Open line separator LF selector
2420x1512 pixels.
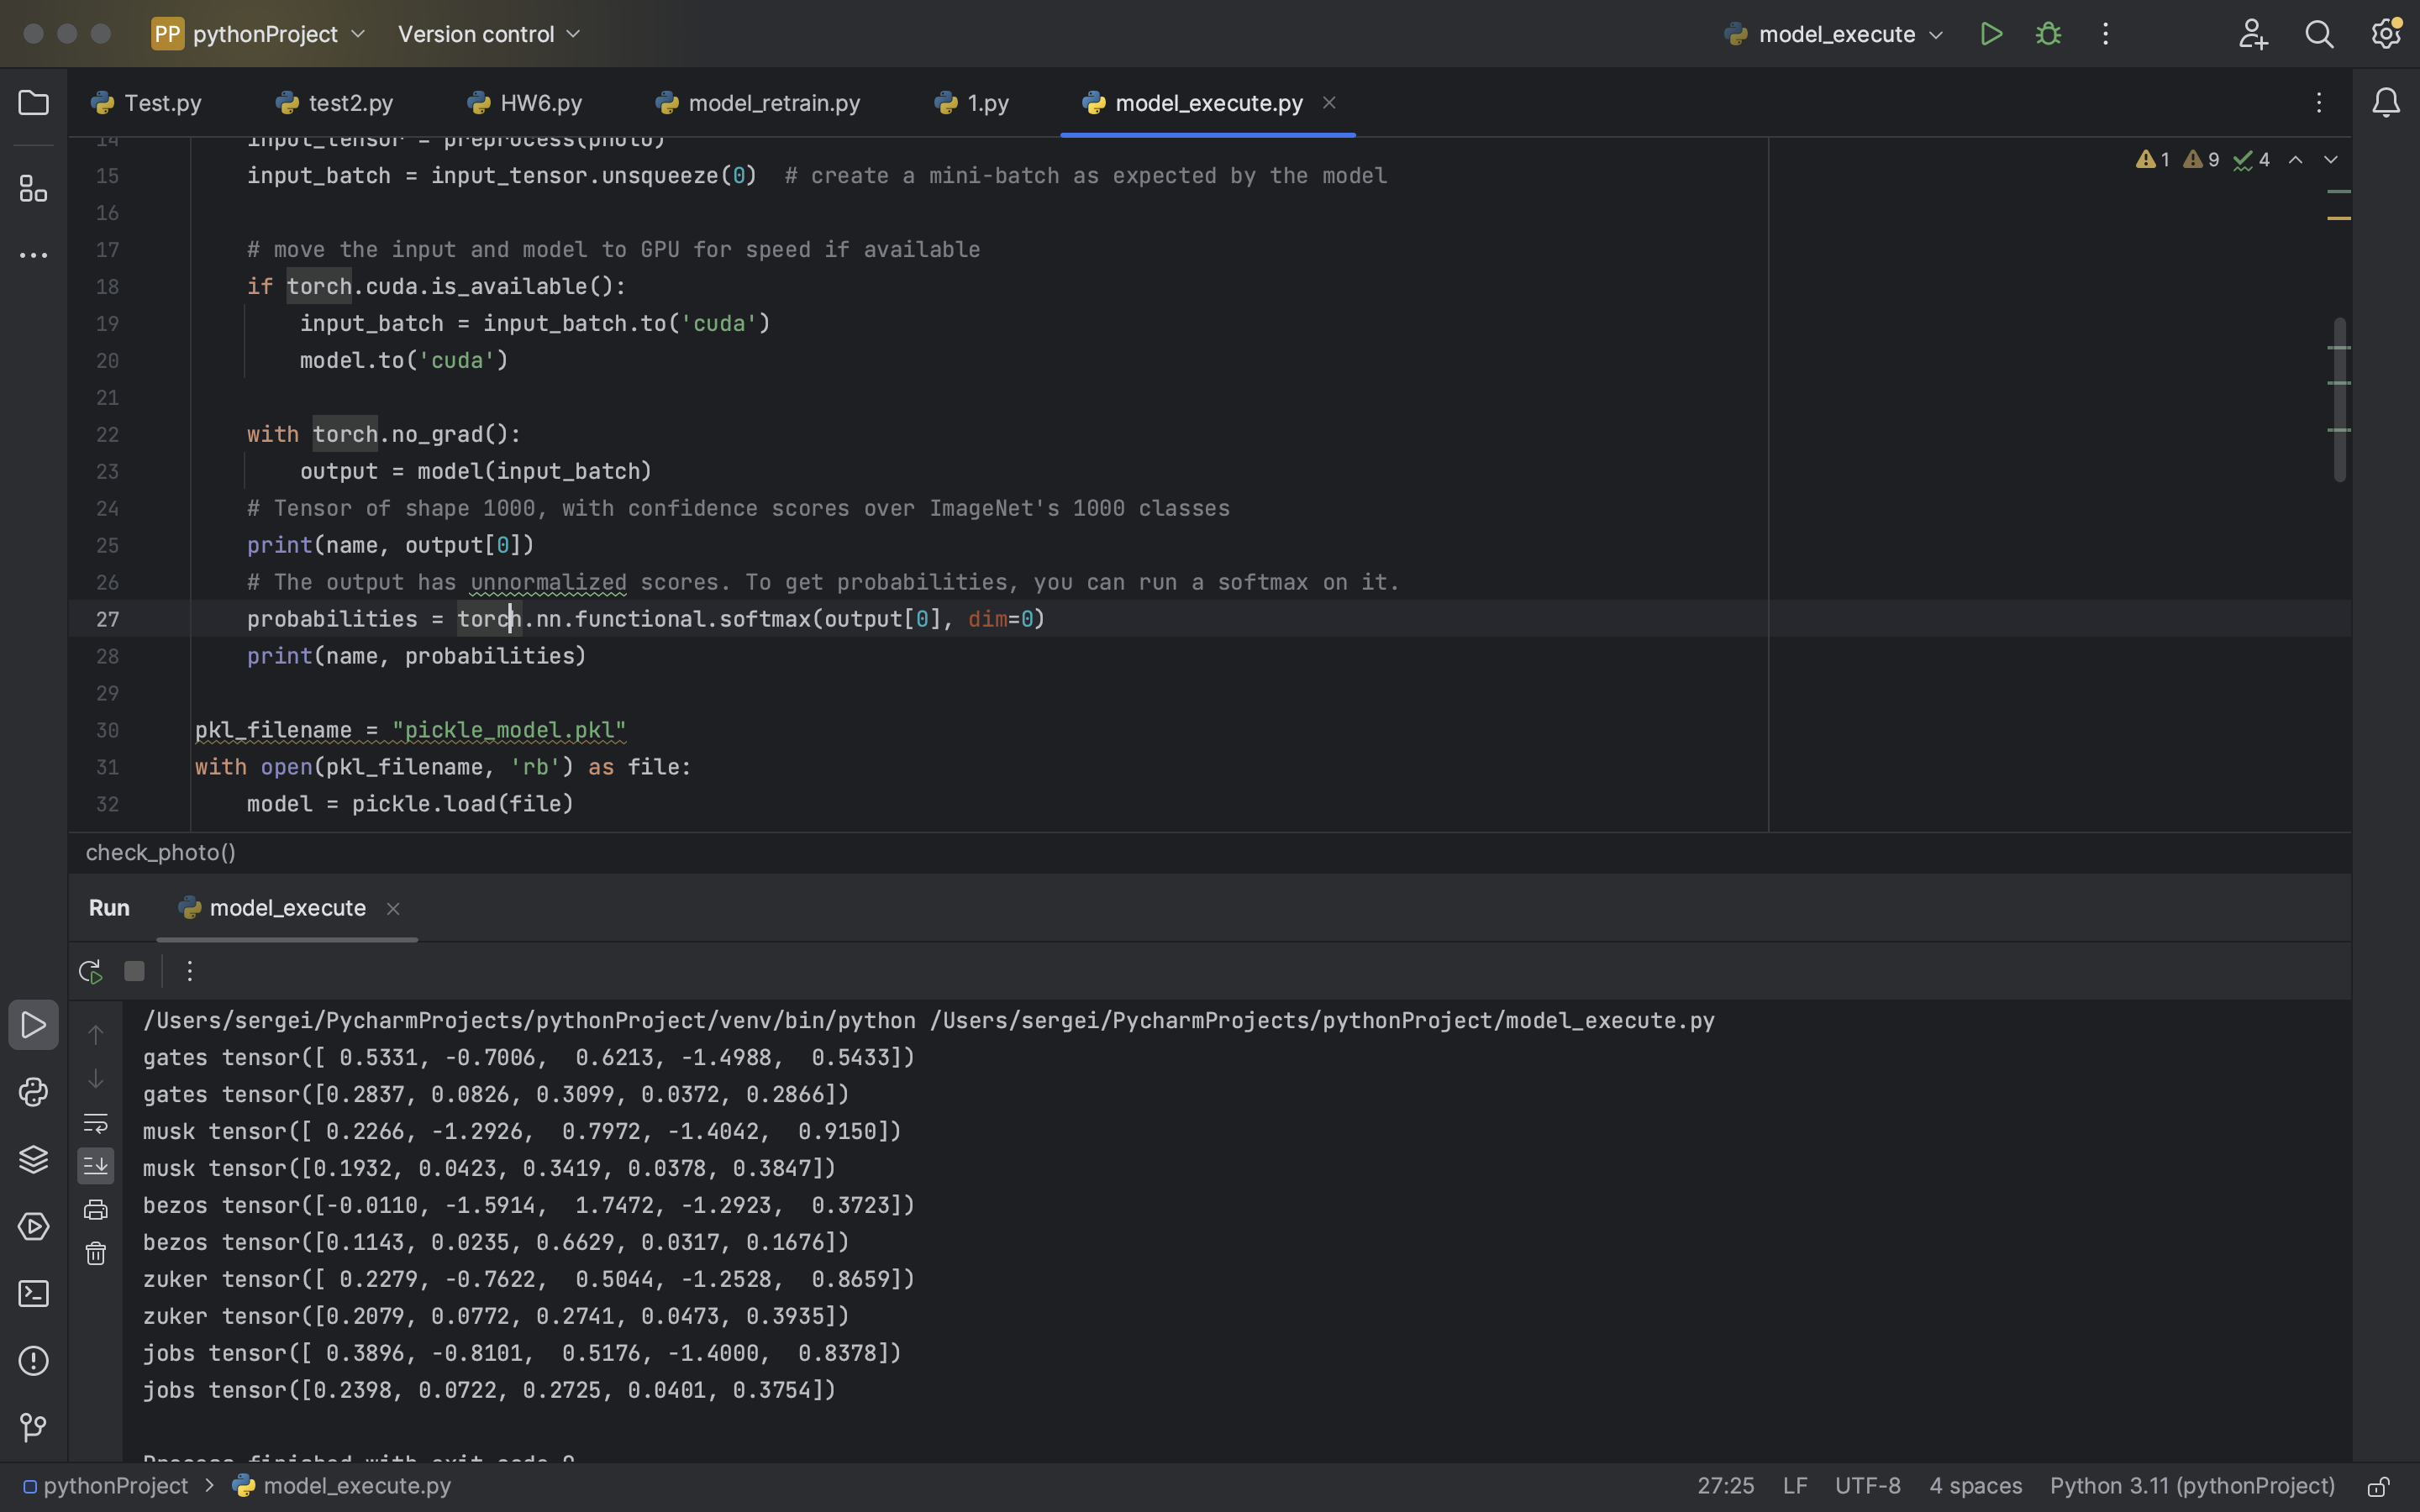pyautogui.click(x=1795, y=1486)
